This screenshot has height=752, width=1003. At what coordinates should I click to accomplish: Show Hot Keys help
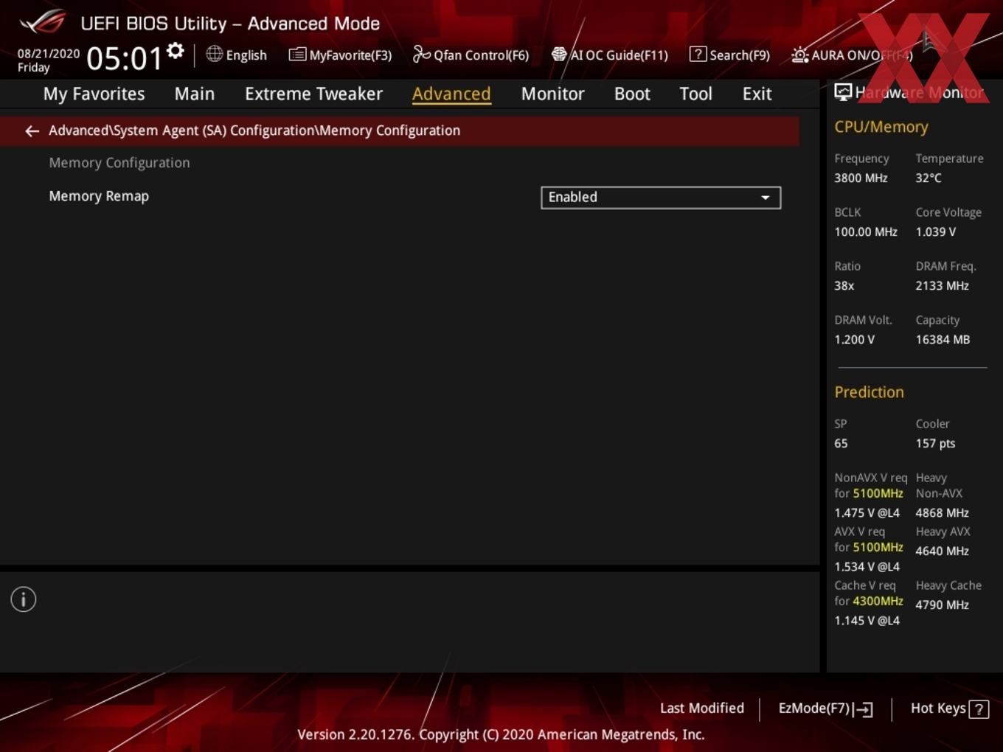tap(949, 709)
